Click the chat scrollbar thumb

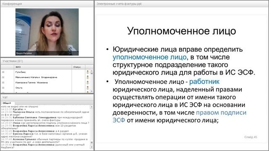(x=92, y=143)
